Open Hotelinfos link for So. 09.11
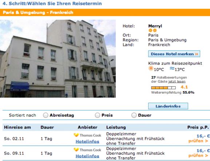The width and height of the screenshot is (210, 161). tap(87, 156)
